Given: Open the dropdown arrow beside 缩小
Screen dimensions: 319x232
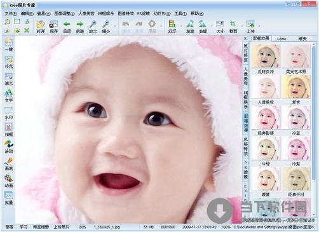Looking at the screenshot, I should coord(115,26).
